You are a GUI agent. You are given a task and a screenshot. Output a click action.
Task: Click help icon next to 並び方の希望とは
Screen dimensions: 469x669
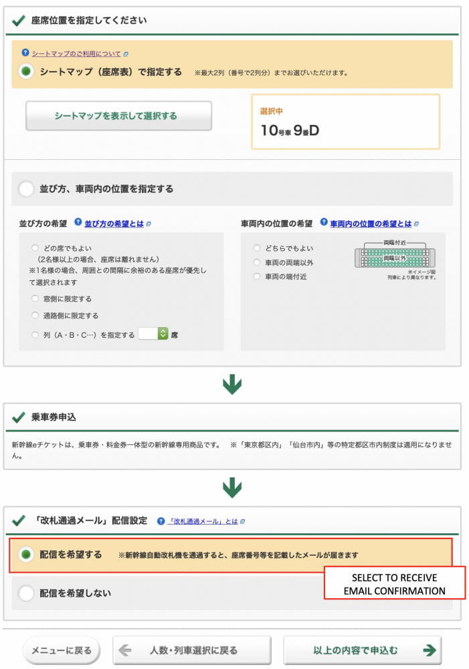point(78,223)
